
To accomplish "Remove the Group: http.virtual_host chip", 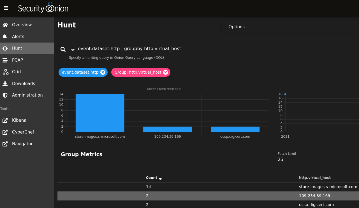I will (x=165, y=72).
